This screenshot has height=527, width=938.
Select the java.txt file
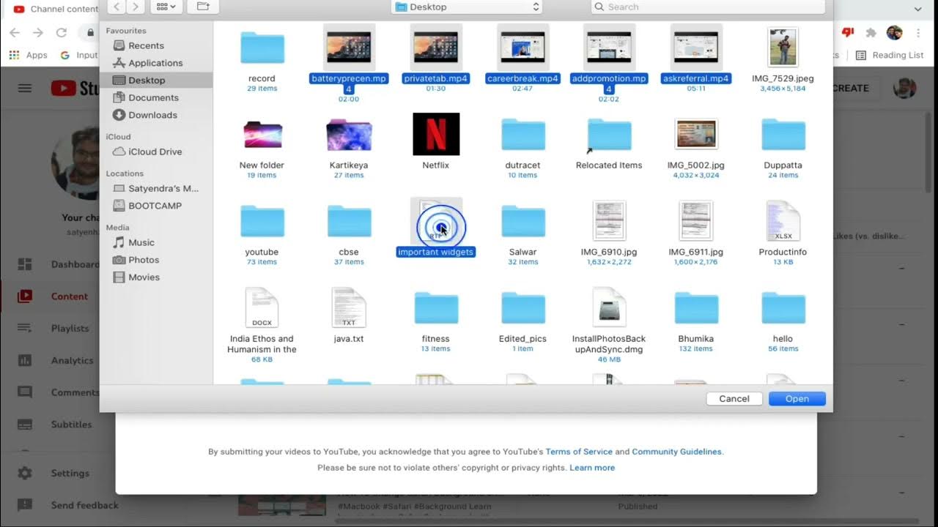pos(349,307)
